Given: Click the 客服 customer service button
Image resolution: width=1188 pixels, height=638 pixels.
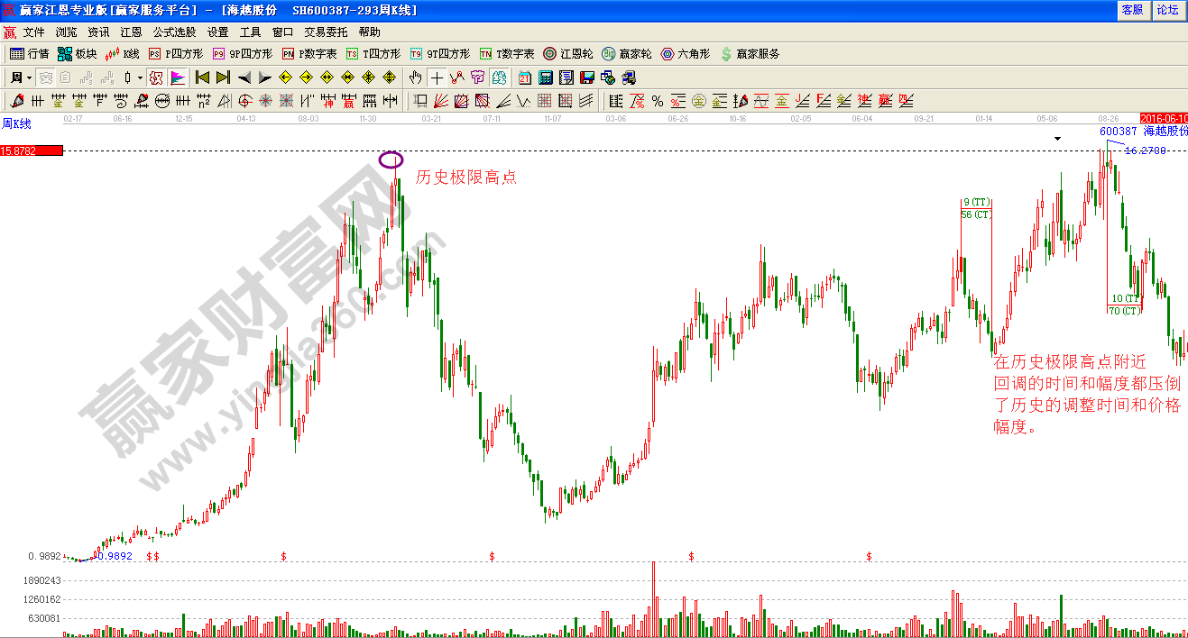Looking at the screenshot, I should coord(1132,9).
